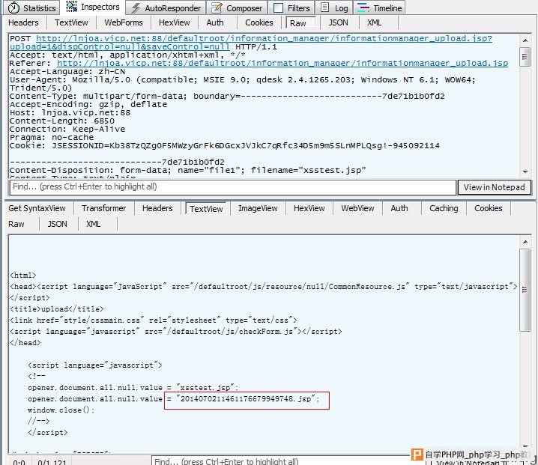Click the <title>upload</title> line
Screen dimensions: 538x465
click(57, 309)
